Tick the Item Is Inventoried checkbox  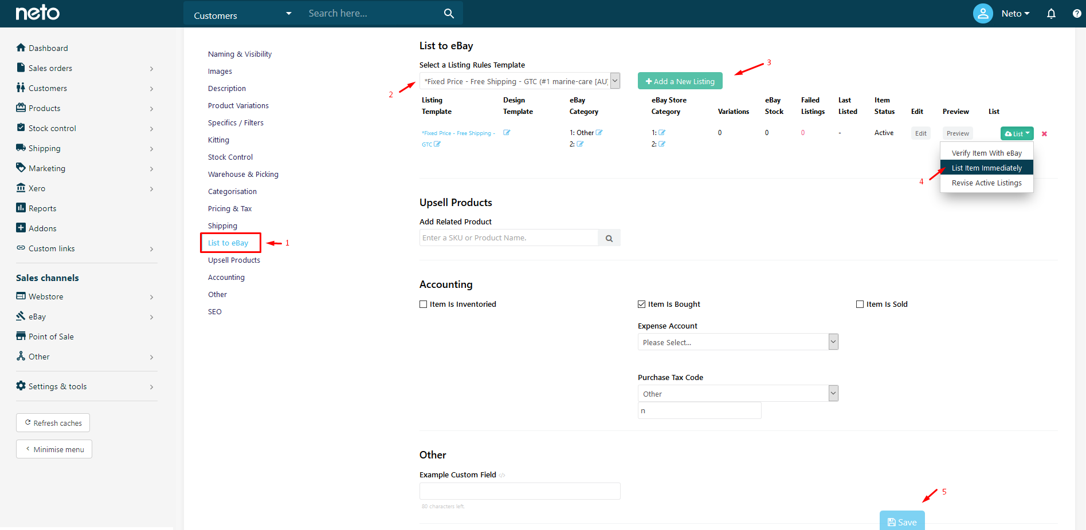click(424, 304)
